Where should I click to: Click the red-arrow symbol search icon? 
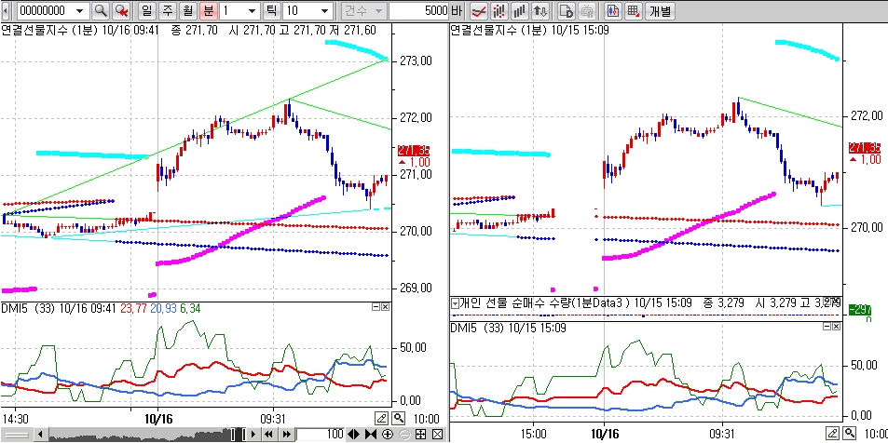(x=120, y=11)
